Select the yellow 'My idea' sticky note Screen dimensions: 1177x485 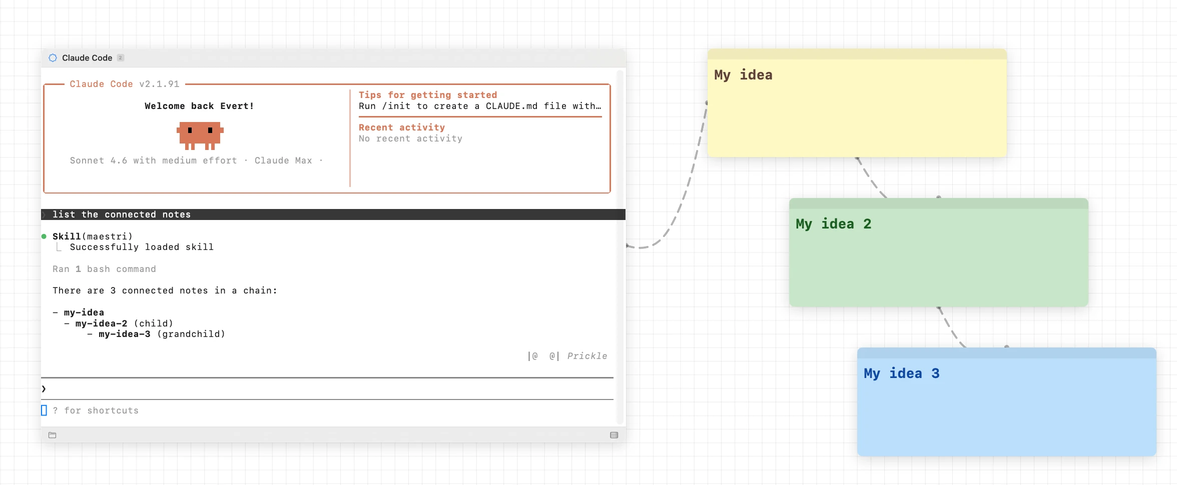coord(857,102)
